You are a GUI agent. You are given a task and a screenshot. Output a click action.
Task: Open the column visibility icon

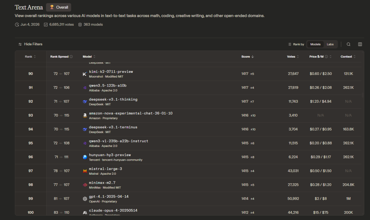pyautogui.click(x=360, y=44)
